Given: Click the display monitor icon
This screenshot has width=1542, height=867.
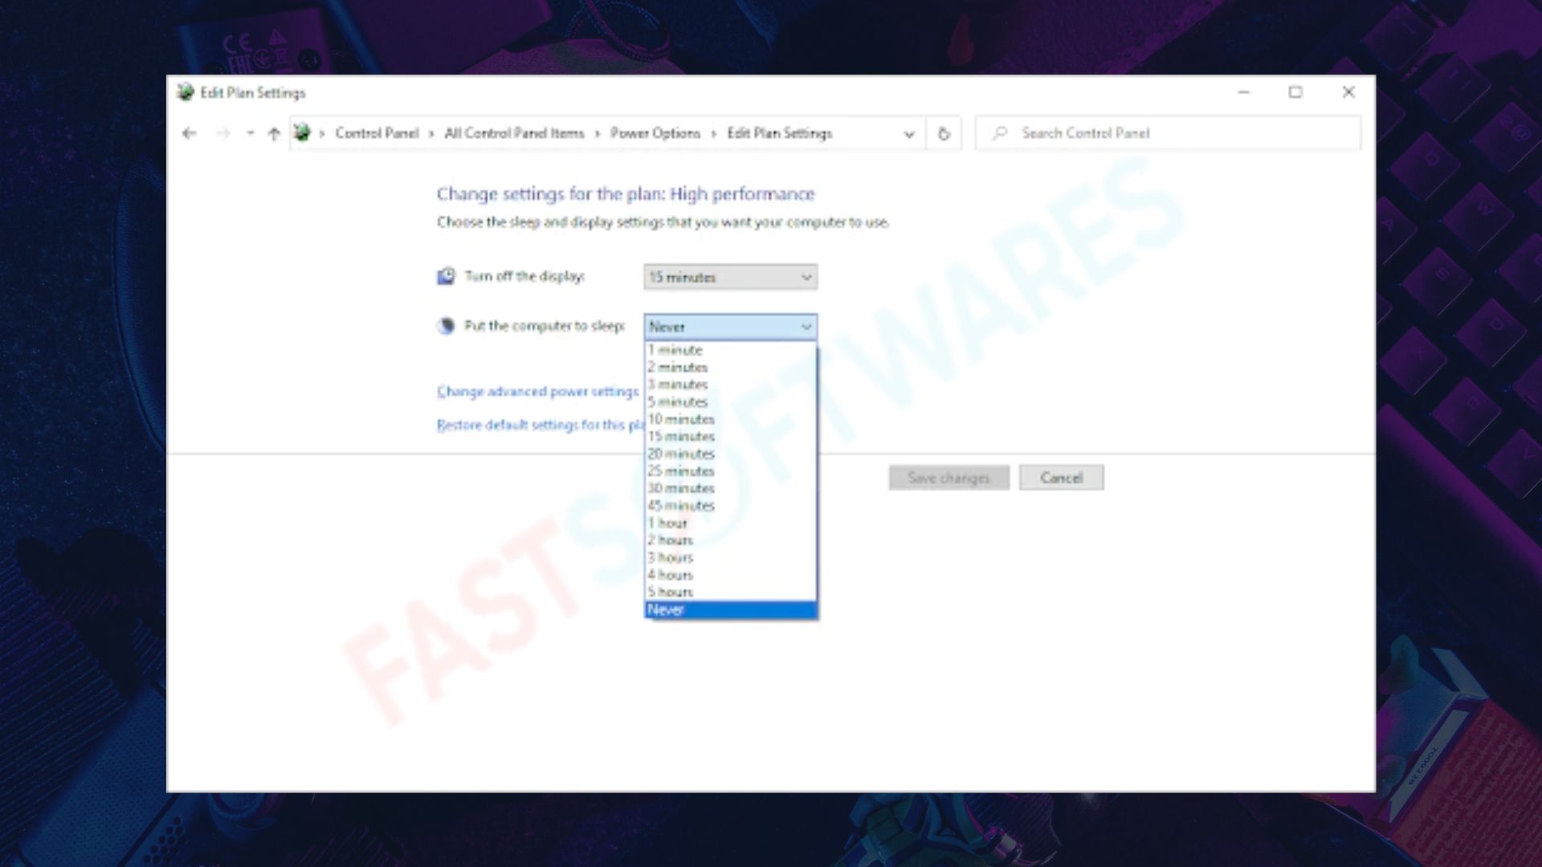Looking at the screenshot, I should click(446, 276).
